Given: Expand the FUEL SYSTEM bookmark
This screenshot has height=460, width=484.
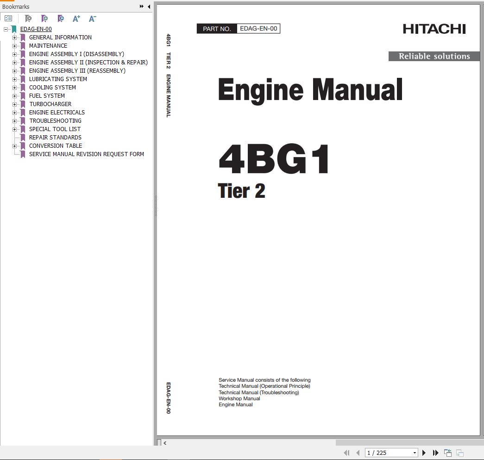Looking at the screenshot, I should tap(14, 96).
